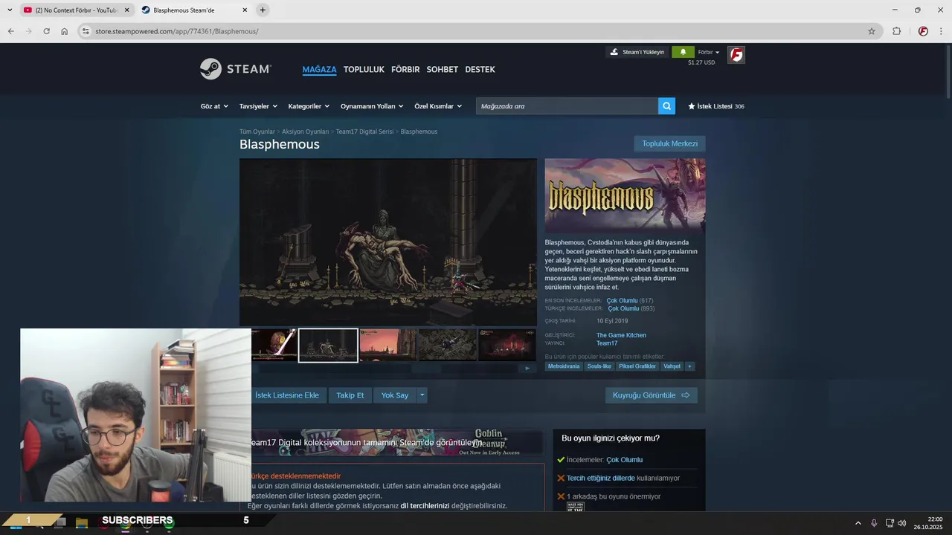Click the Vahşet tag
This screenshot has height=535, width=952.
coord(672,366)
